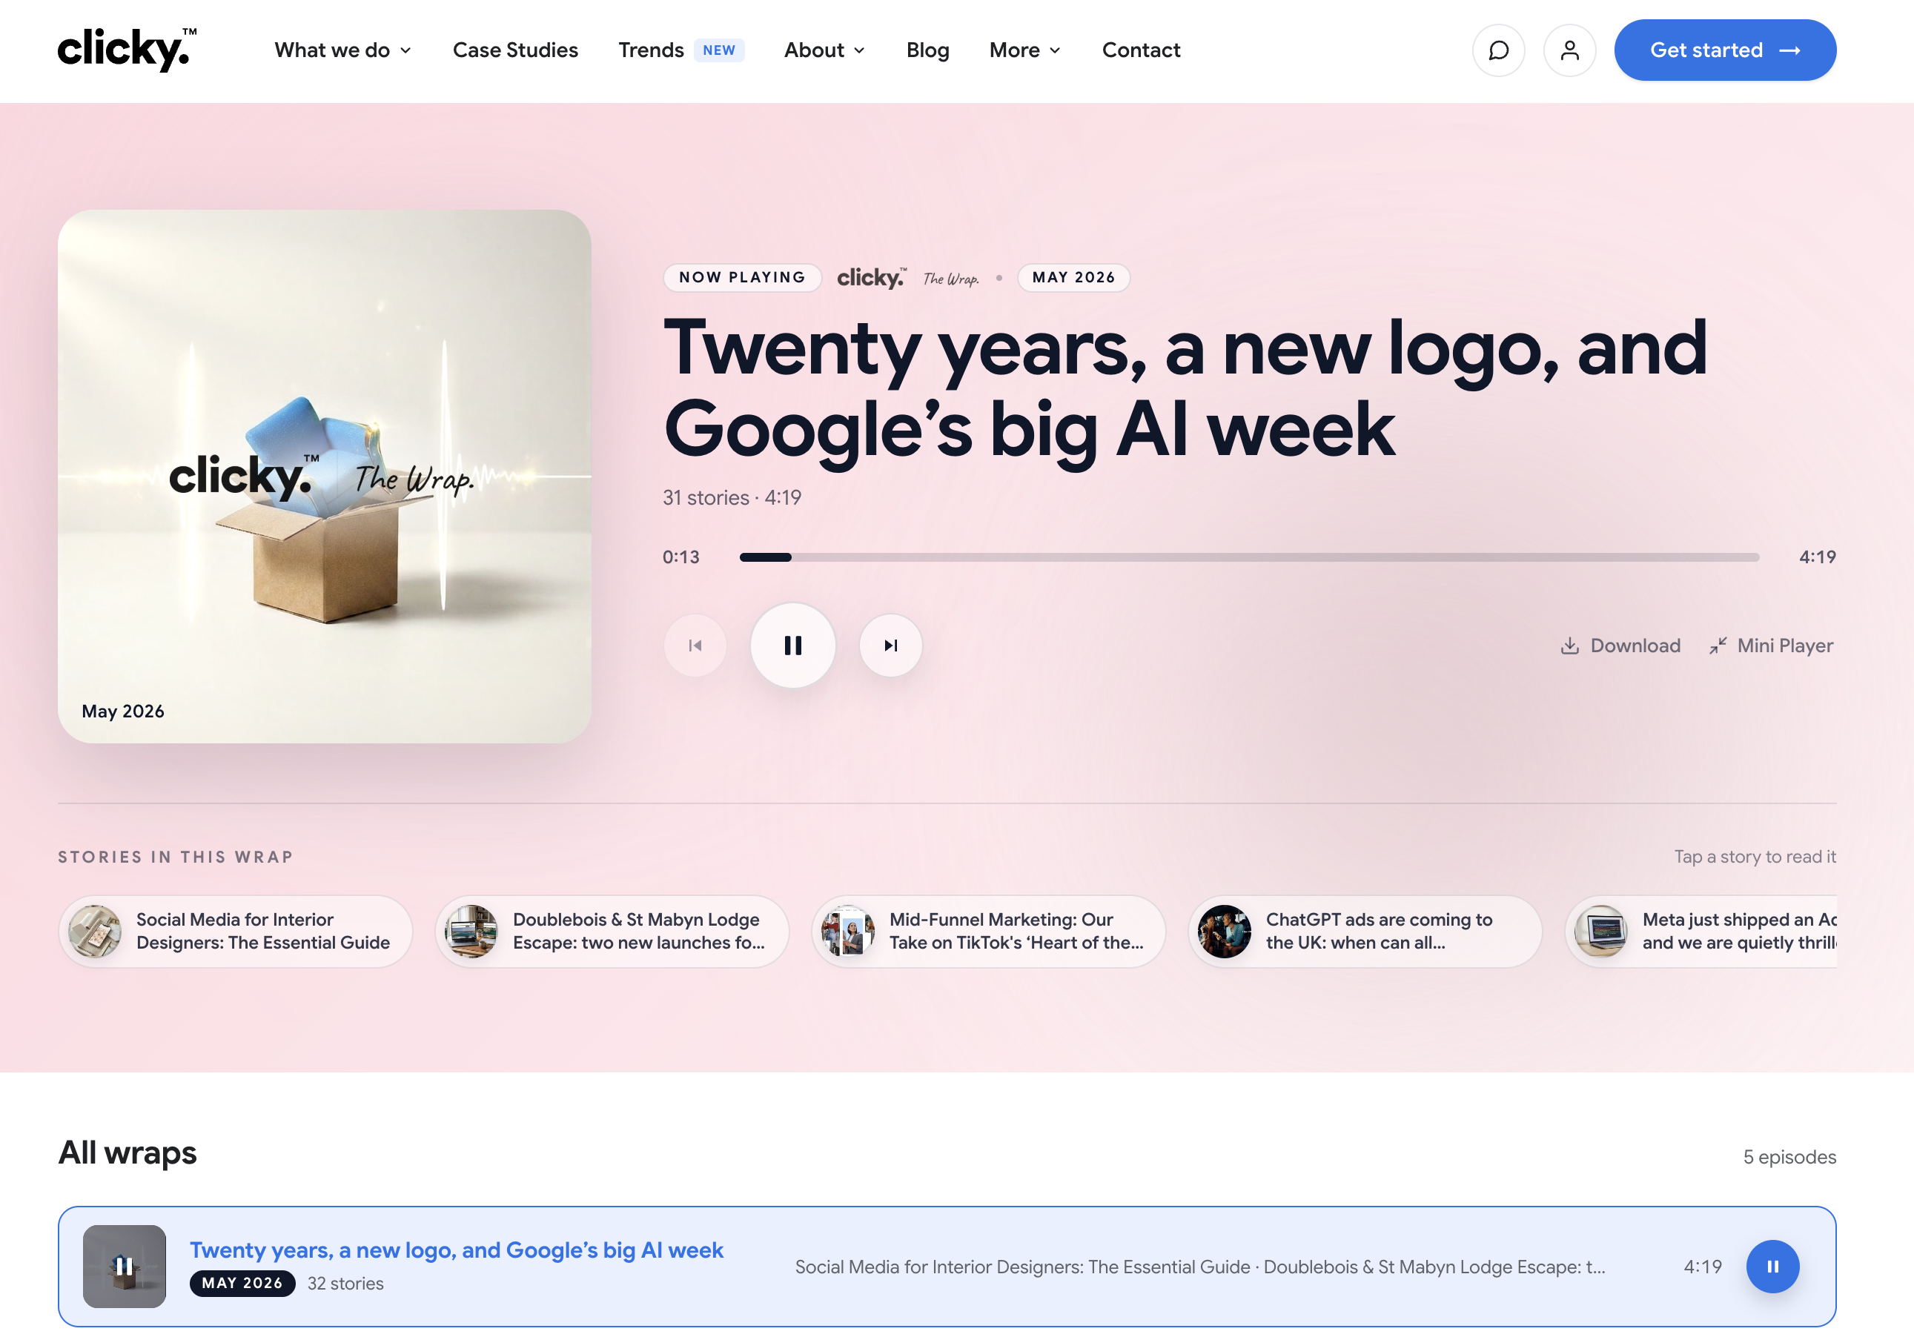The width and height of the screenshot is (1914, 1337).
Task: Click the MAY 2026 badge beside The Wrap logo
Action: click(1073, 278)
